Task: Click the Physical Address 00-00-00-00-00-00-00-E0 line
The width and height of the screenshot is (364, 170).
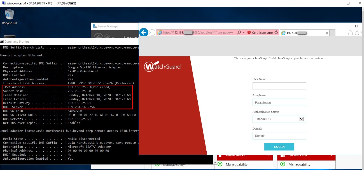Action: click(x=56, y=151)
